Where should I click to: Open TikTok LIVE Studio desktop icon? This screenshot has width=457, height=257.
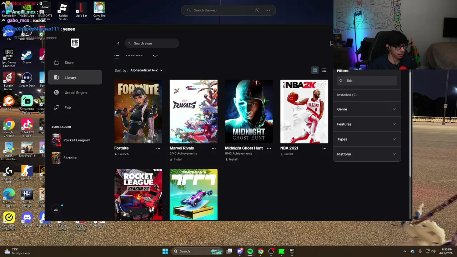click(x=27, y=128)
